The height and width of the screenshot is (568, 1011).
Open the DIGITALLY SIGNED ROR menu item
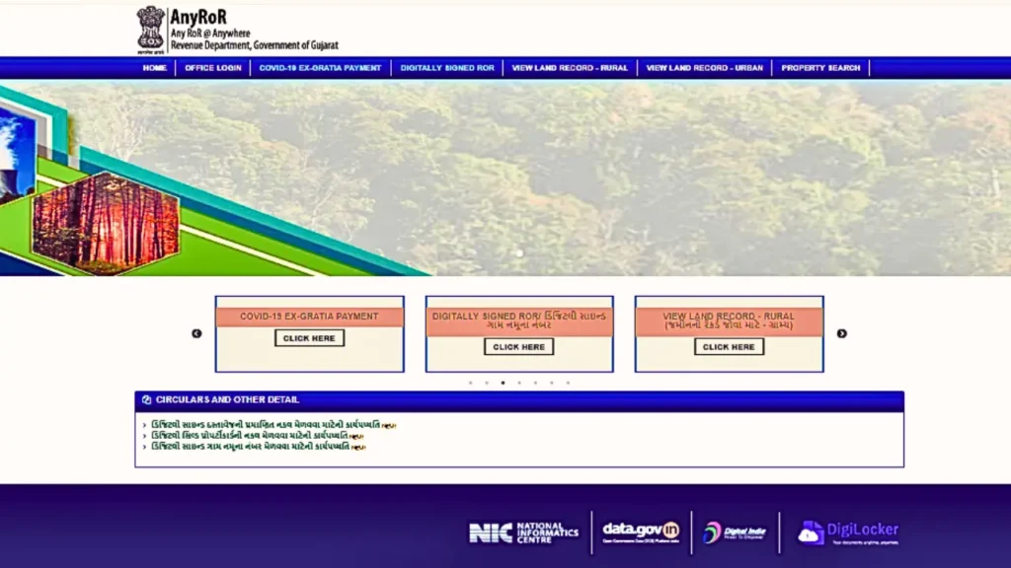[x=448, y=67]
